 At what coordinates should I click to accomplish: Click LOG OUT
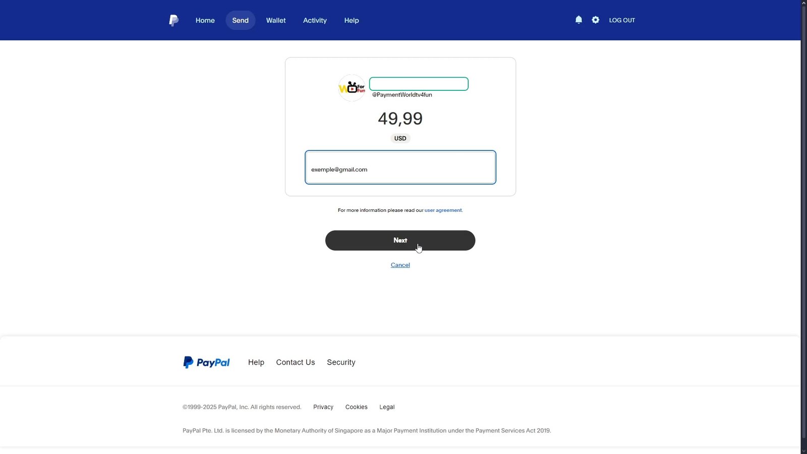pyautogui.click(x=622, y=20)
